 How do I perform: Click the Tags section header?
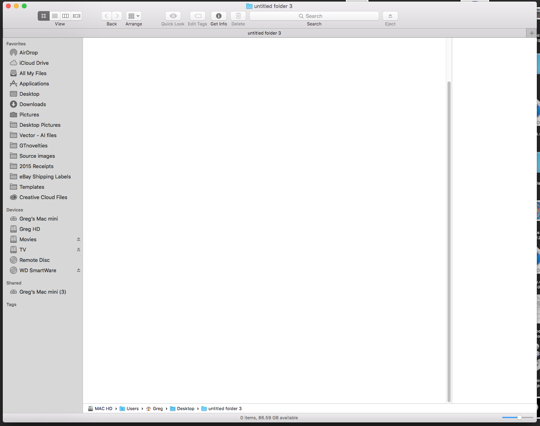click(x=12, y=304)
